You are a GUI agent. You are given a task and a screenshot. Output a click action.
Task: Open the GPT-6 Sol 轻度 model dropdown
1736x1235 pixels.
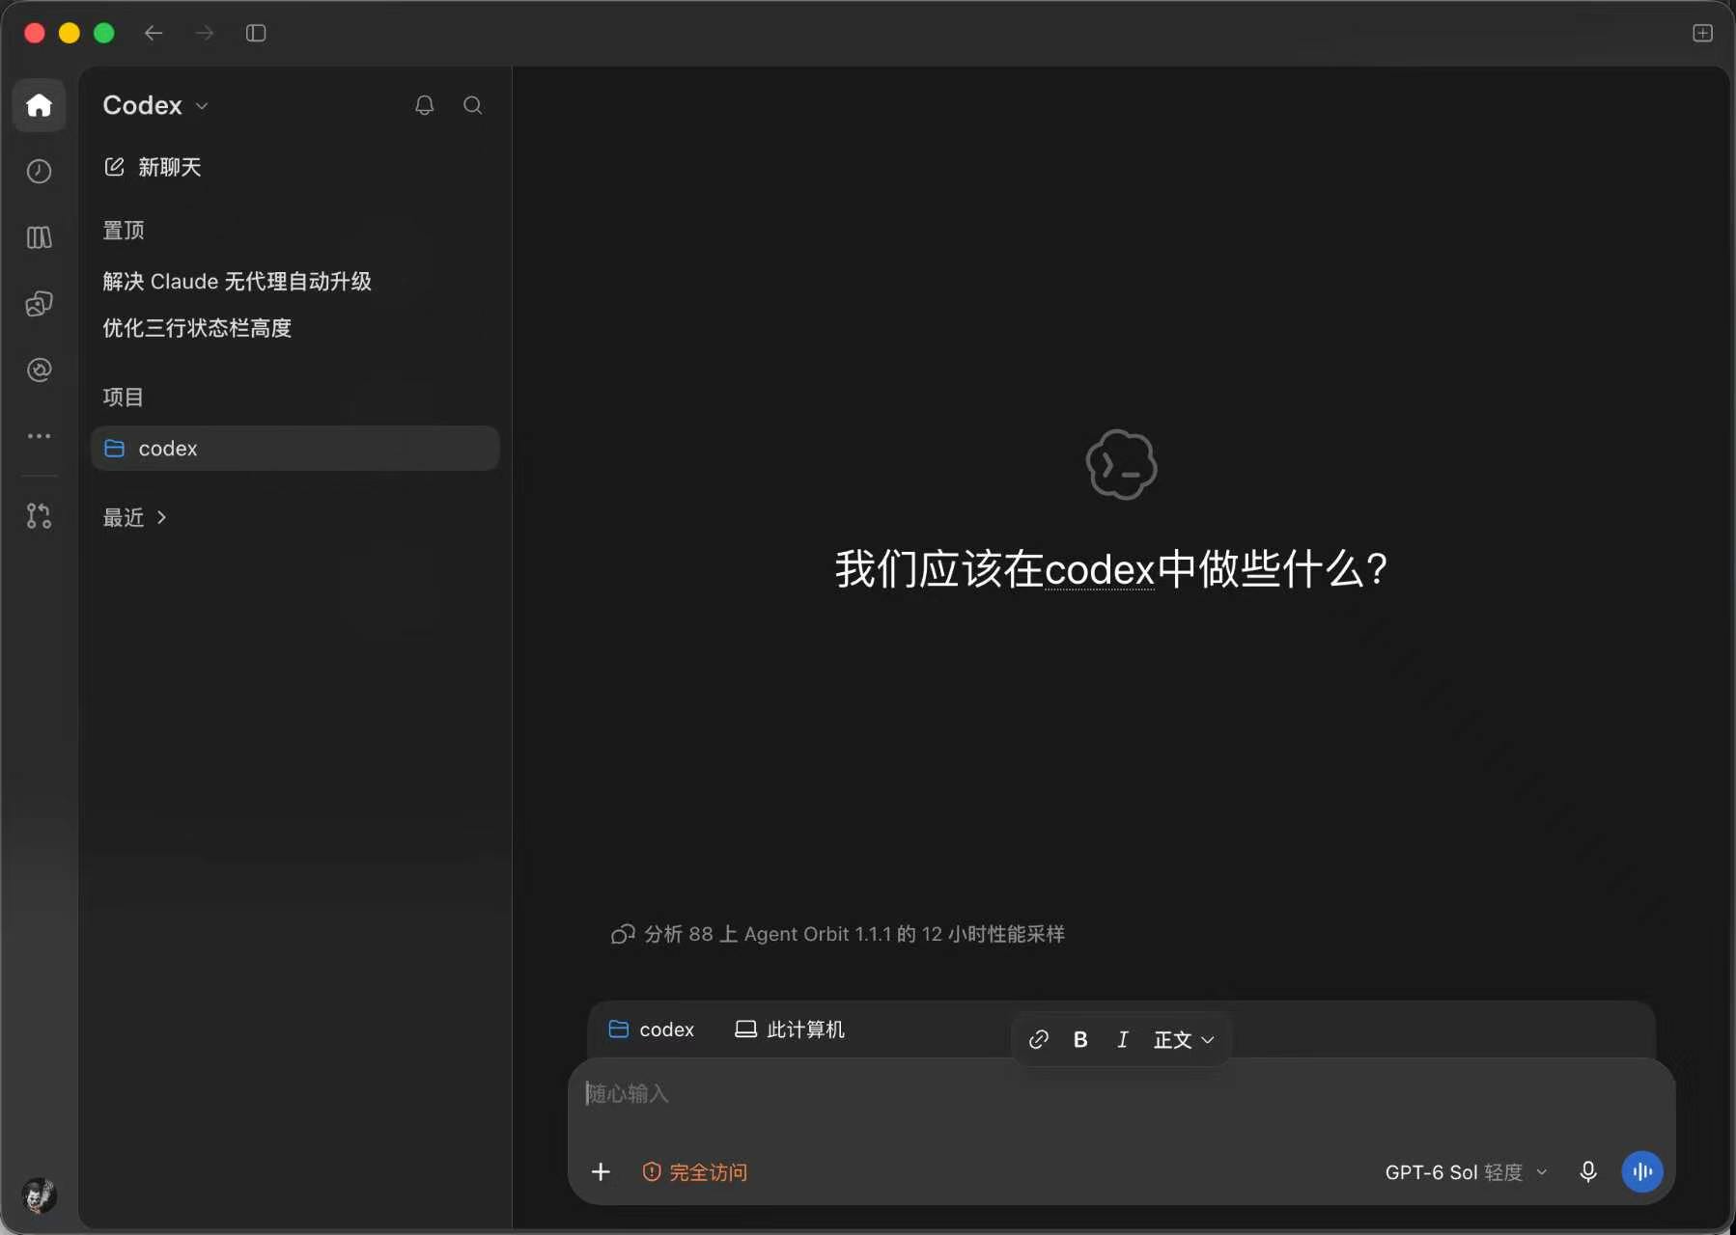(x=1467, y=1172)
